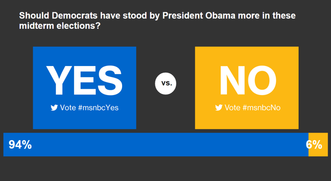The height and width of the screenshot is (181, 331).
Task: Open the #msnbcYes hashtag
Action: click(x=99, y=108)
